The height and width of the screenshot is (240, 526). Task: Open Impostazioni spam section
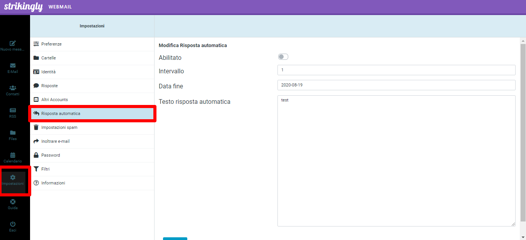pos(92,127)
